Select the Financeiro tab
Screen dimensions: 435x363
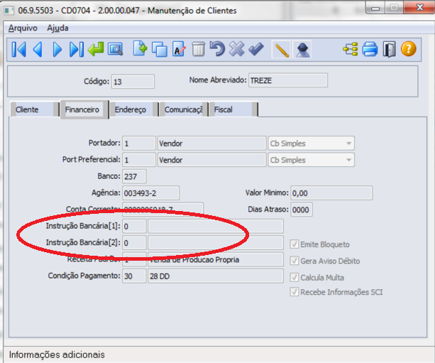84,109
